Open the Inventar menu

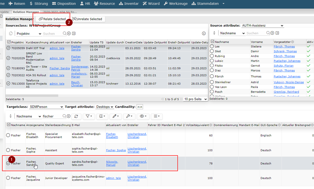point(129,4)
